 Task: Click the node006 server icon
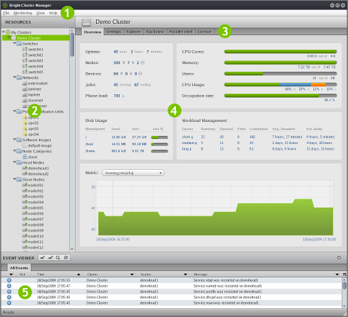[24, 213]
